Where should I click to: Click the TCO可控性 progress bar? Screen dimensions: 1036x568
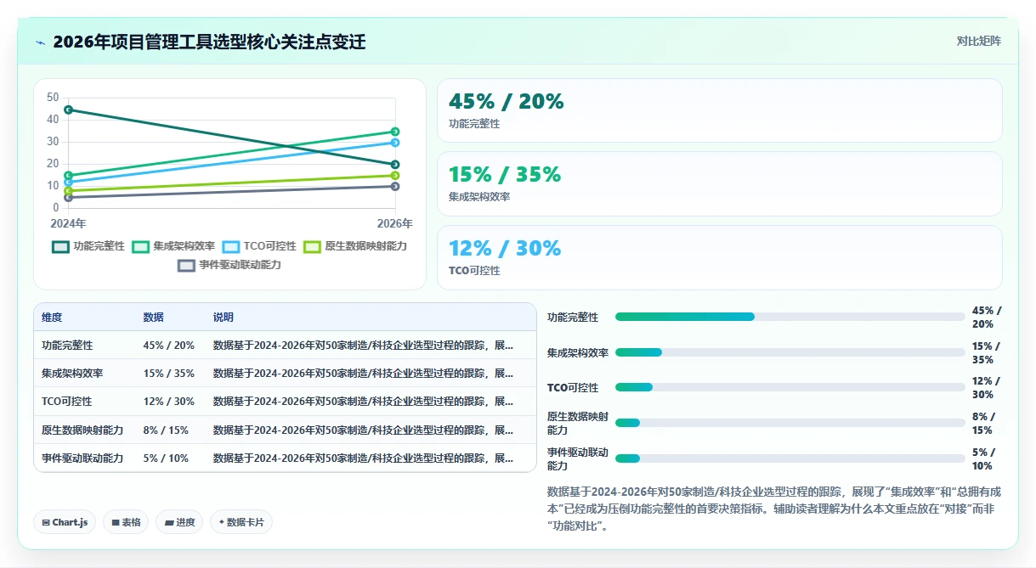[790, 387]
